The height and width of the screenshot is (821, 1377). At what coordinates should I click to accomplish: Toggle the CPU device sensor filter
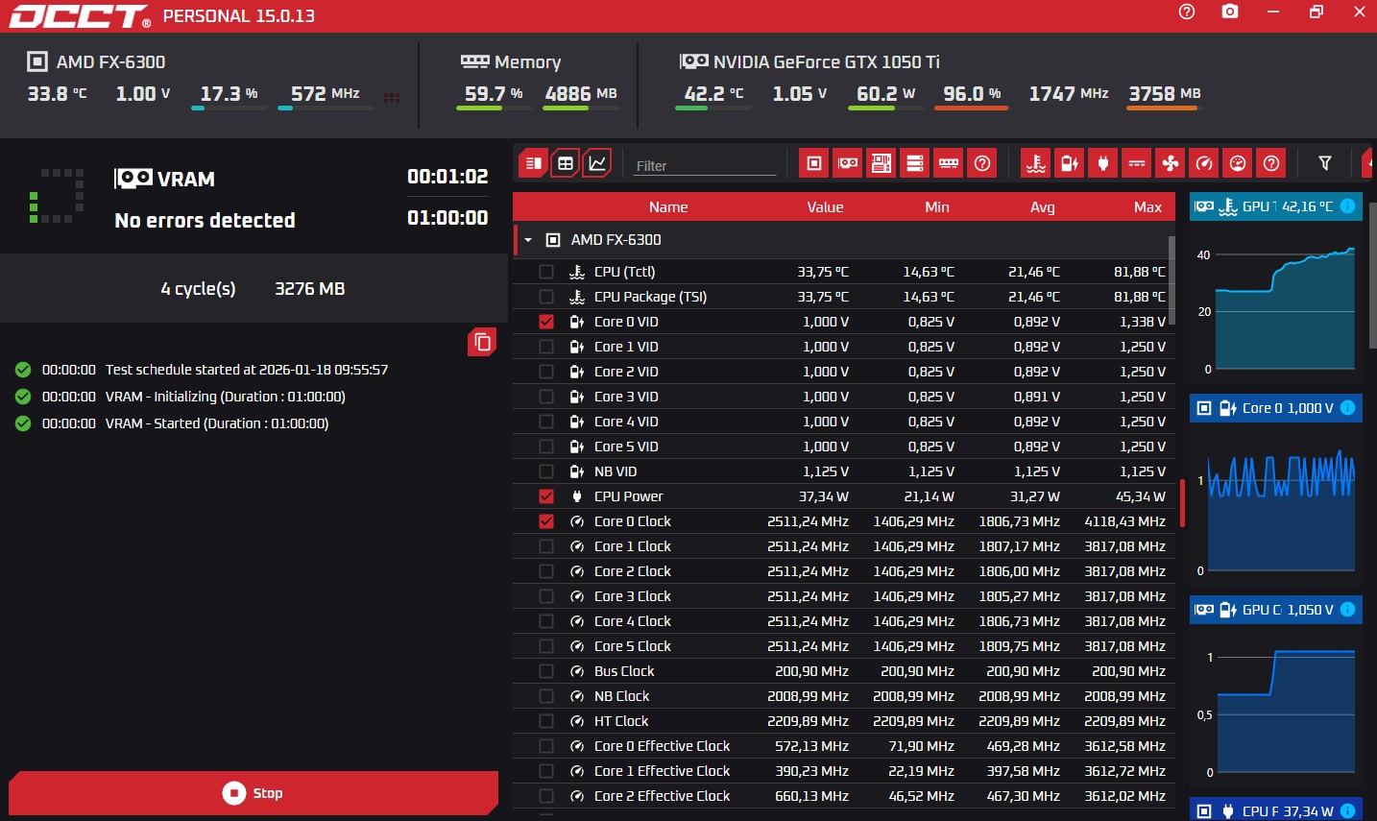[814, 163]
